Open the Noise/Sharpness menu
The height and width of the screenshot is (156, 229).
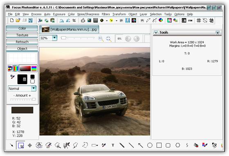coord(88,14)
